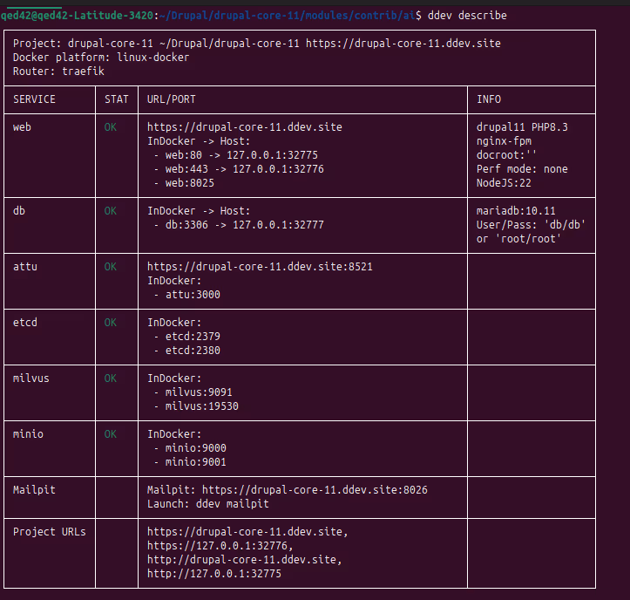Viewport: 630px width, 600px height.
Task: Click the 'Project URLs' row label
Action: [50, 532]
